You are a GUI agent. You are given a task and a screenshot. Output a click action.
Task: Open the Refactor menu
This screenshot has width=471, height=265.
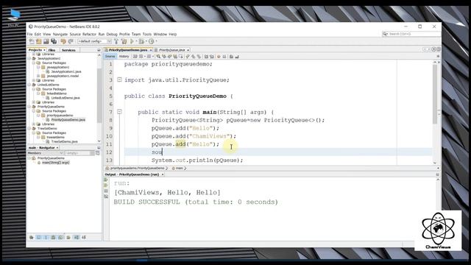click(89, 35)
